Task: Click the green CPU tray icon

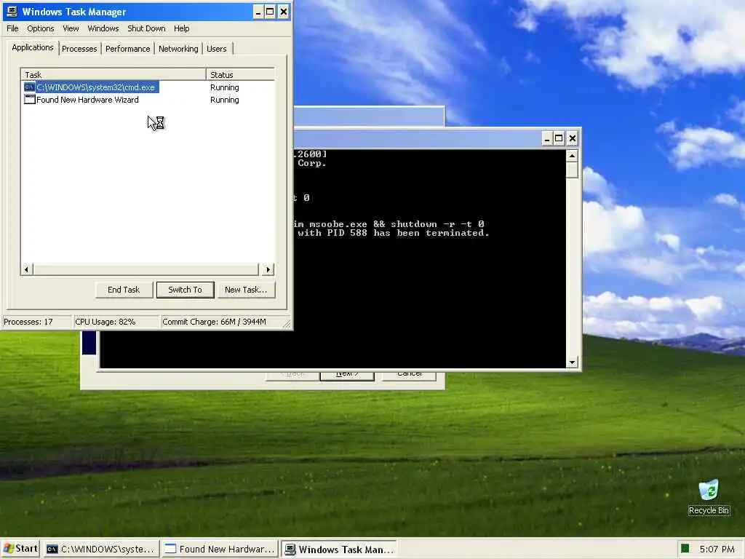Action: (685, 549)
